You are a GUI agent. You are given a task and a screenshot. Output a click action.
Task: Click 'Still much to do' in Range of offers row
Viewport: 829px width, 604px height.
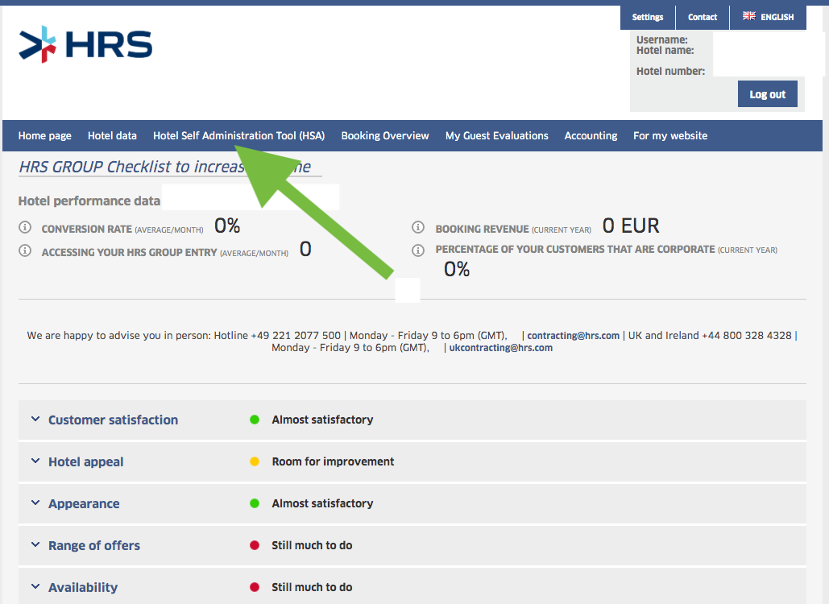[x=312, y=545]
